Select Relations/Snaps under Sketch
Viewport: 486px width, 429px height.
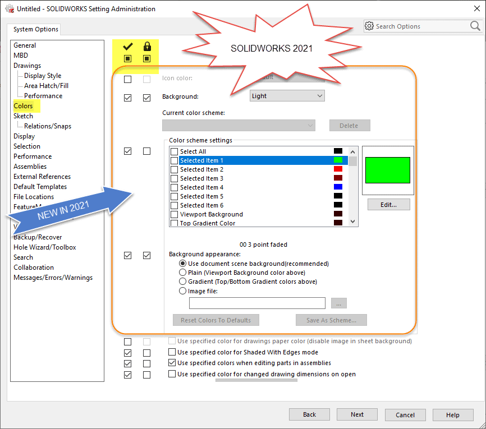(x=48, y=126)
